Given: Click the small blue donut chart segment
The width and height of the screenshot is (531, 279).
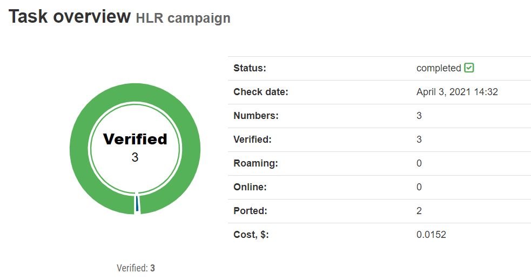Looking at the screenshot, I should 137,205.
